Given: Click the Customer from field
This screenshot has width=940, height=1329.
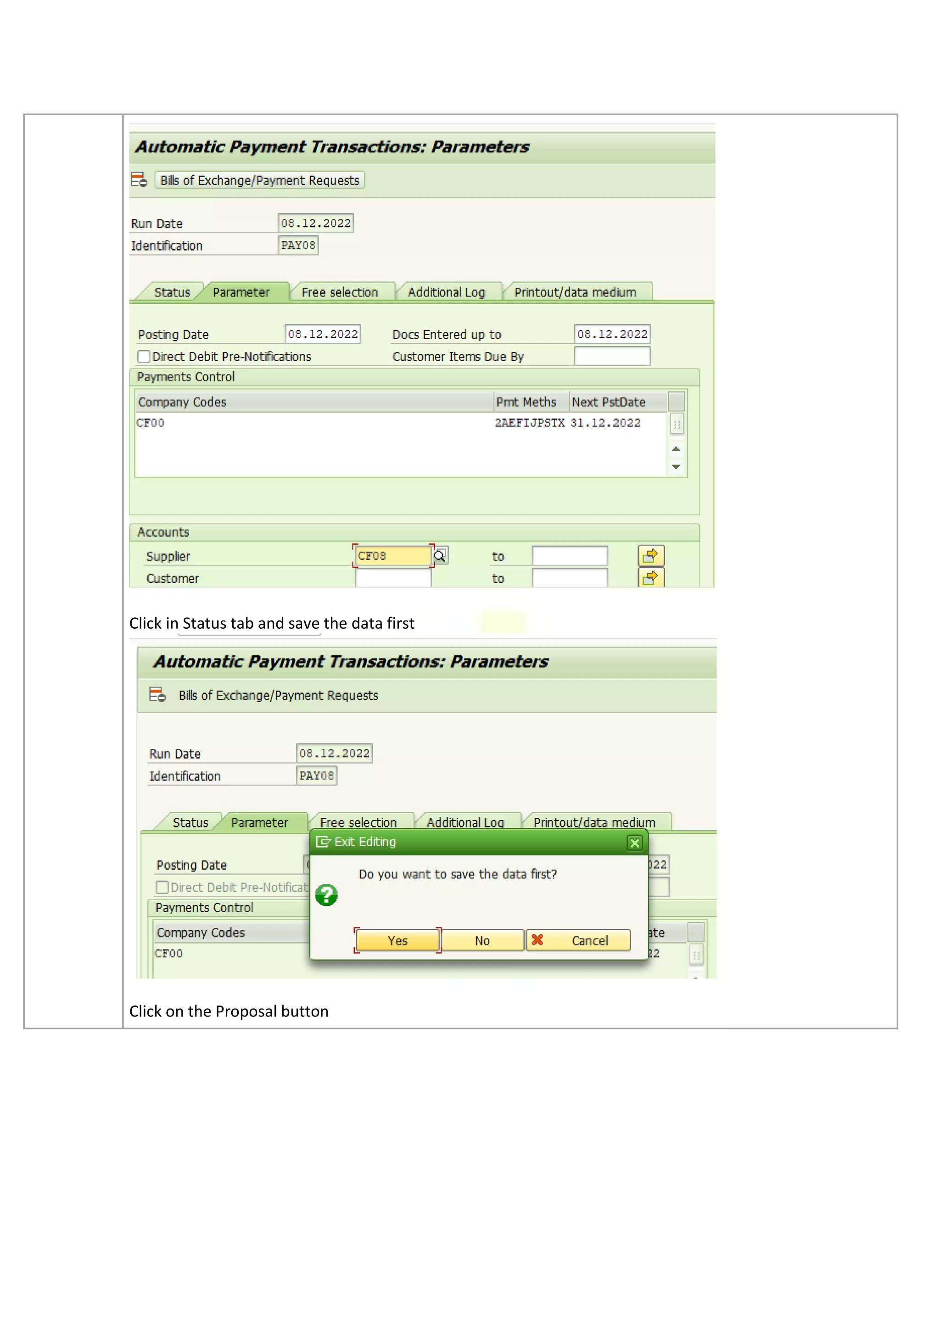Looking at the screenshot, I should [x=394, y=578].
